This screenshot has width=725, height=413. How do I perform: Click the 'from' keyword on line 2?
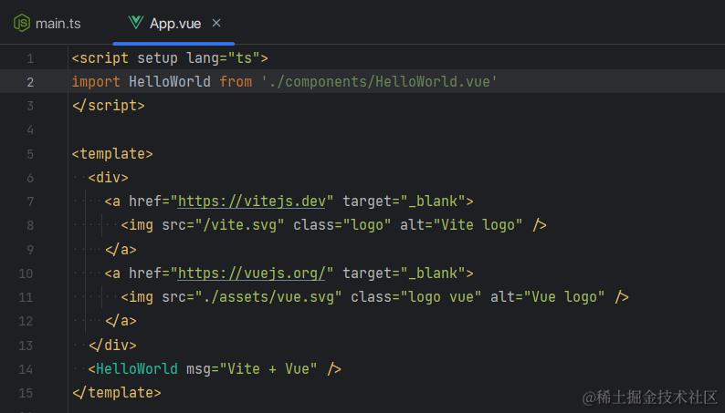[236, 82]
